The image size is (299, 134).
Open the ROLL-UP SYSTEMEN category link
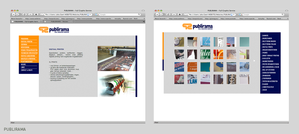click(268, 70)
